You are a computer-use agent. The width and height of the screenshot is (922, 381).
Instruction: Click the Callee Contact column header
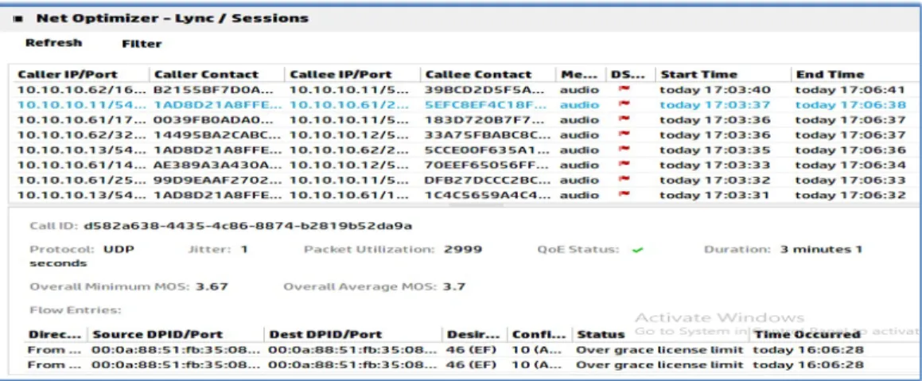pyautogui.click(x=478, y=75)
